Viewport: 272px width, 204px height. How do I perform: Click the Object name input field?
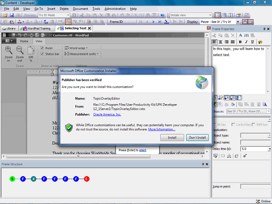(x=255, y=142)
